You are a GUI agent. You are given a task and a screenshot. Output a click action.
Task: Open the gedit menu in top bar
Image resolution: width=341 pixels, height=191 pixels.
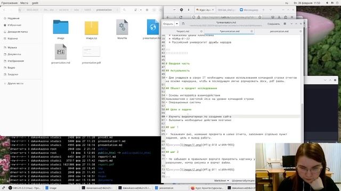(35, 3)
